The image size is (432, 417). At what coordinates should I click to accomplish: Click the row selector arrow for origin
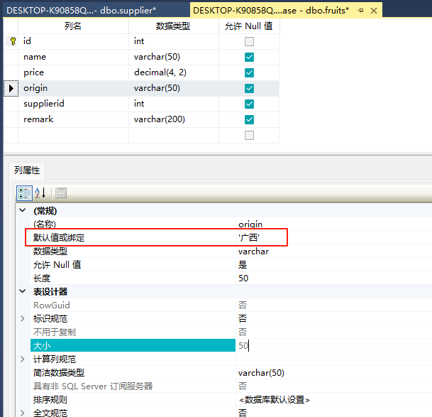click(11, 88)
